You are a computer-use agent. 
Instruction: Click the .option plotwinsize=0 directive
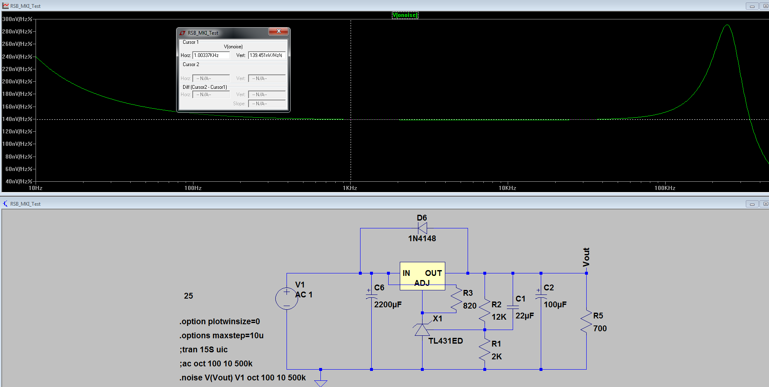click(x=220, y=321)
